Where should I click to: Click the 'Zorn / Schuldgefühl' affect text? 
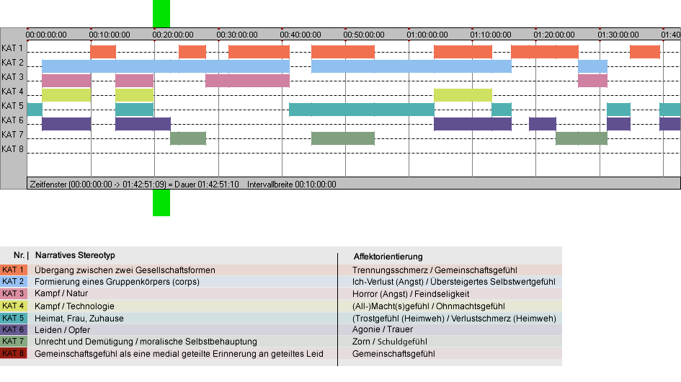pos(390,342)
